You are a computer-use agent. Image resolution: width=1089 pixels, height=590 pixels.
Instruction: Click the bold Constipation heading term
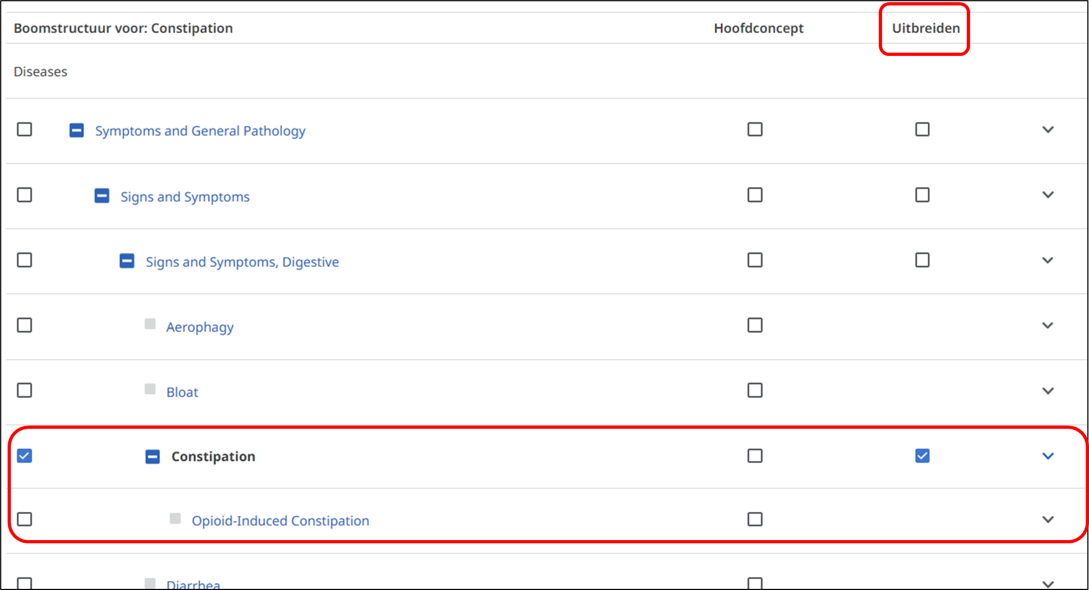tap(213, 456)
